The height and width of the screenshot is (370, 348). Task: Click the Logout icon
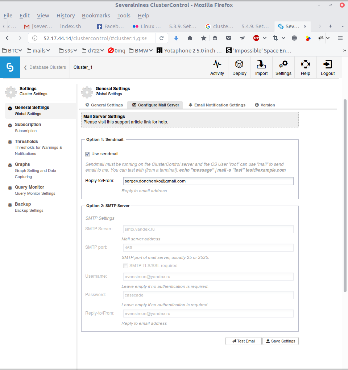coord(327,67)
